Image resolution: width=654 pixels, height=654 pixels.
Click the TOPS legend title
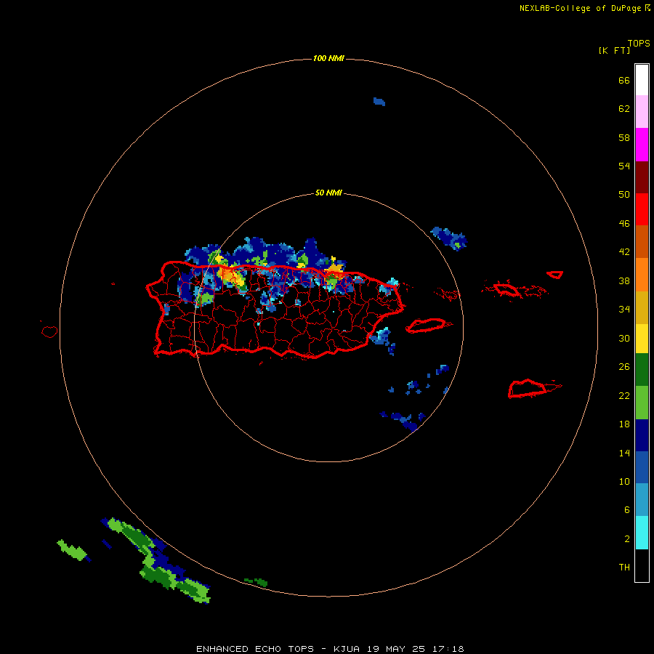[x=639, y=43]
